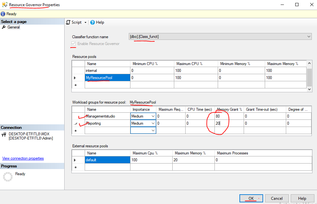Open the Script dropdown arrow
This screenshot has width=317, height=204.
86,22
